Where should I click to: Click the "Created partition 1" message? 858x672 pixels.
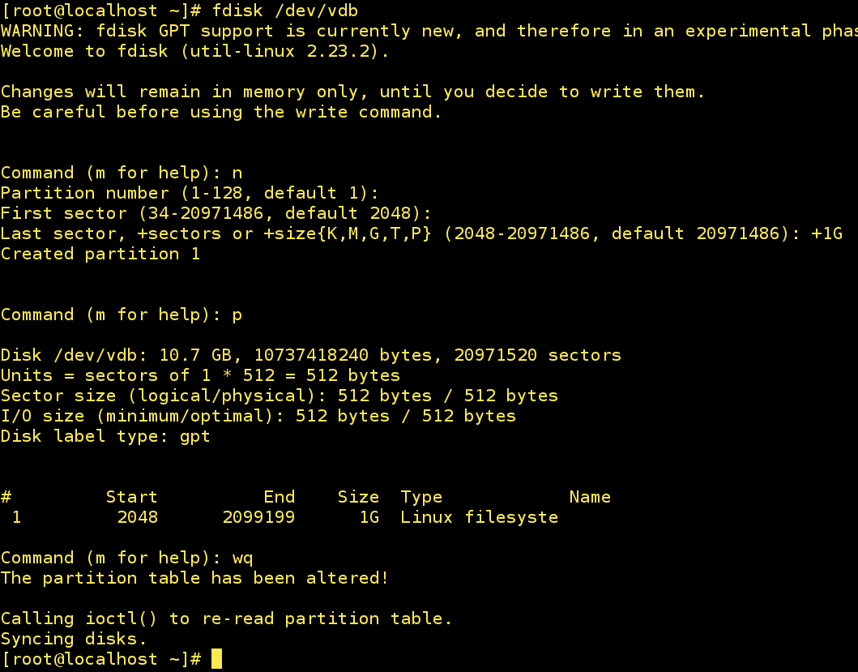point(100,254)
